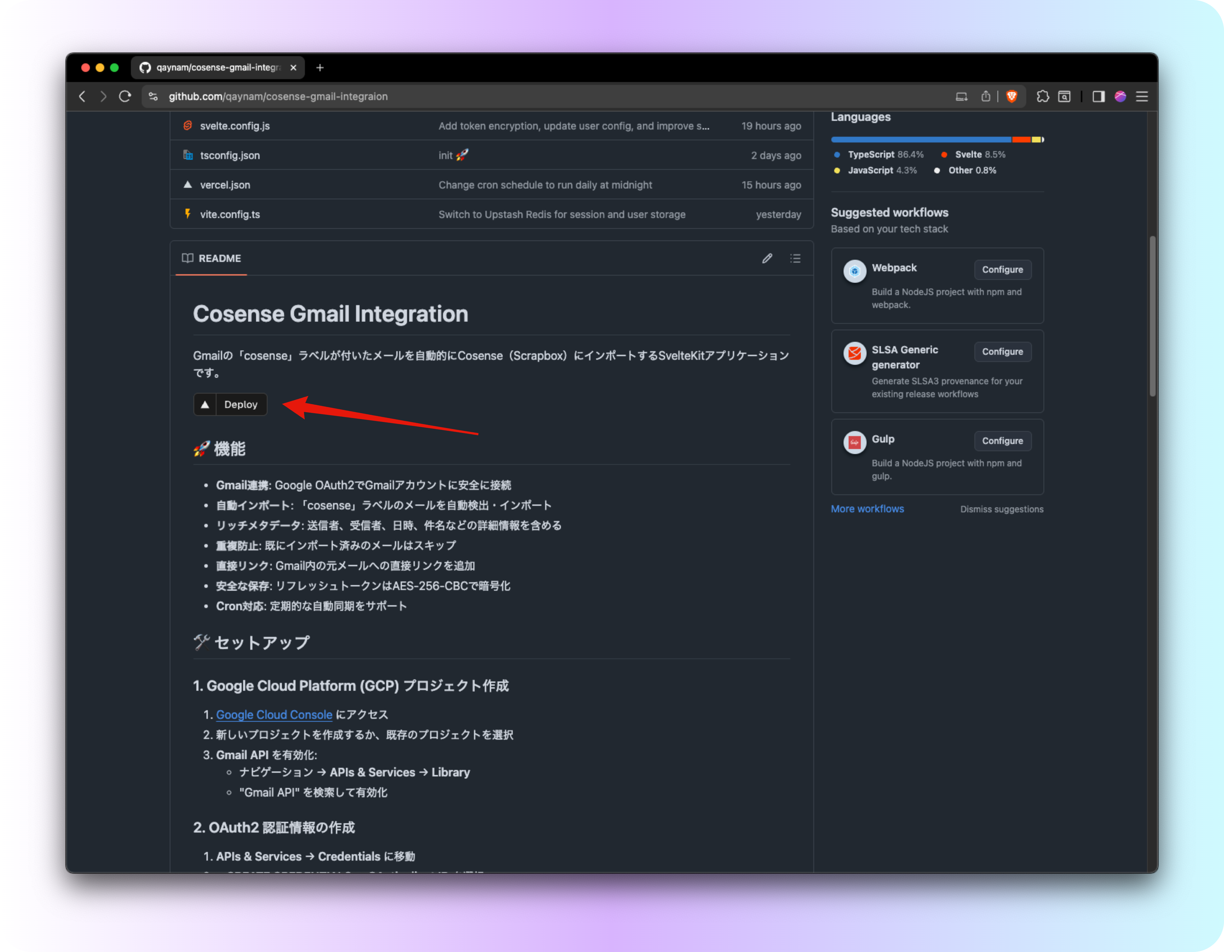Image resolution: width=1224 pixels, height=952 pixels.
Task: Toggle the browser sidebar panel
Action: click(1098, 96)
